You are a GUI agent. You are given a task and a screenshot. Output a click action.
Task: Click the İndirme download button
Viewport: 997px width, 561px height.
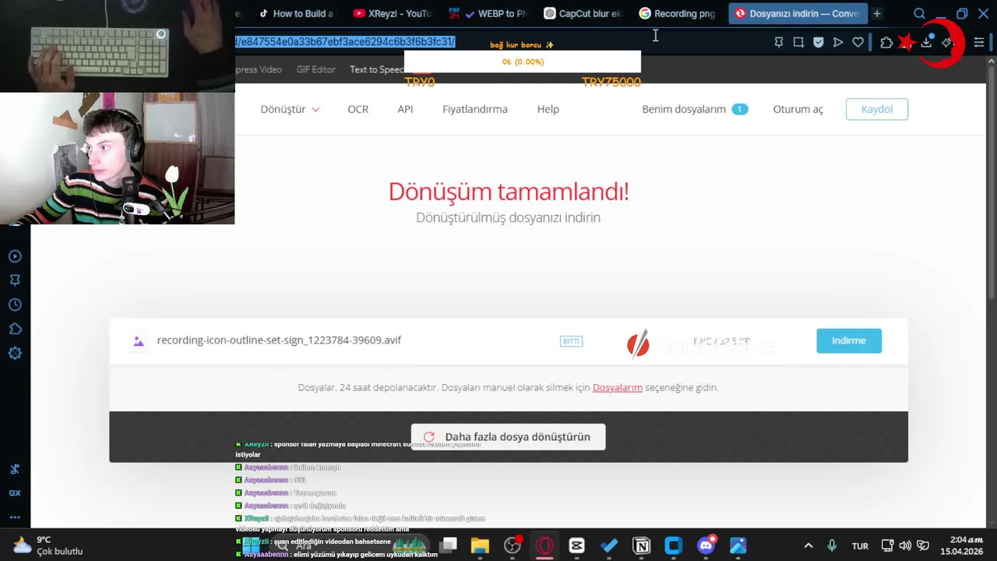(849, 340)
